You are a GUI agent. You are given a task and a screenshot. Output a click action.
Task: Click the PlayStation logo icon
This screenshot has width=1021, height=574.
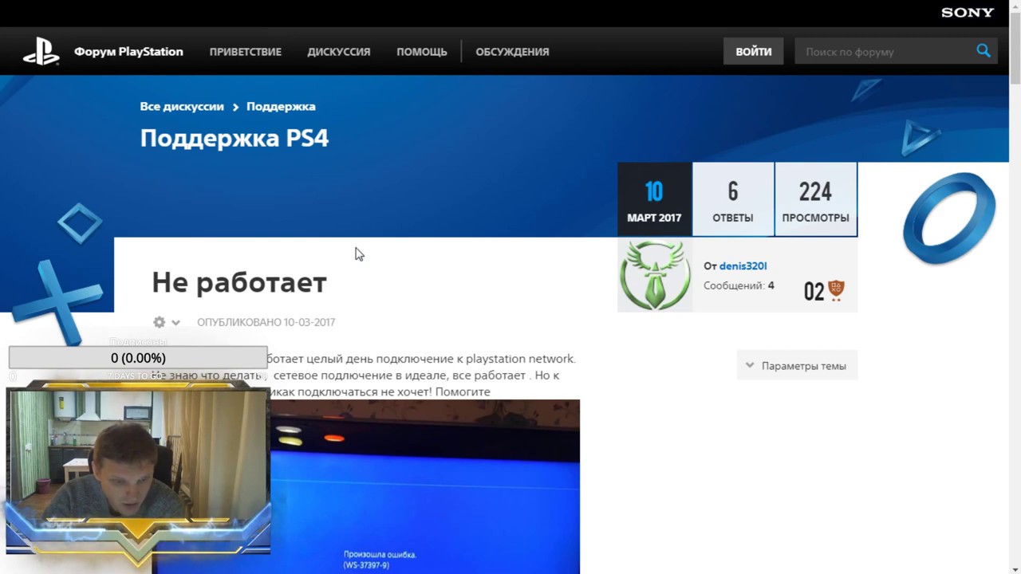(x=41, y=52)
